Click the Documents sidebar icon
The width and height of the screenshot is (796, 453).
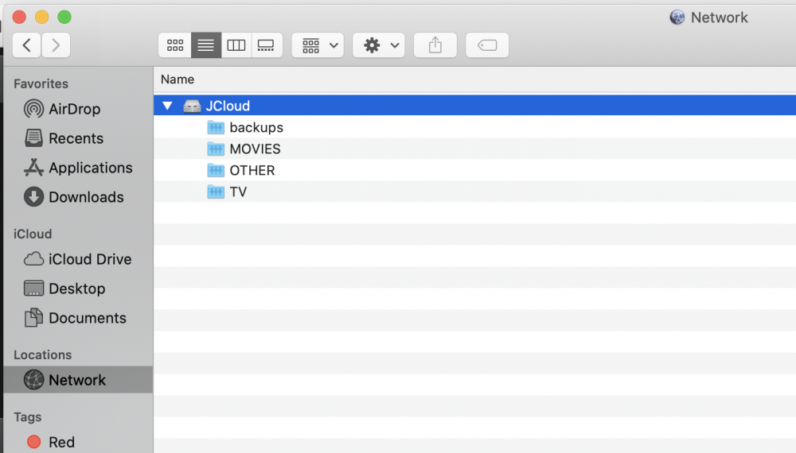tap(33, 317)
